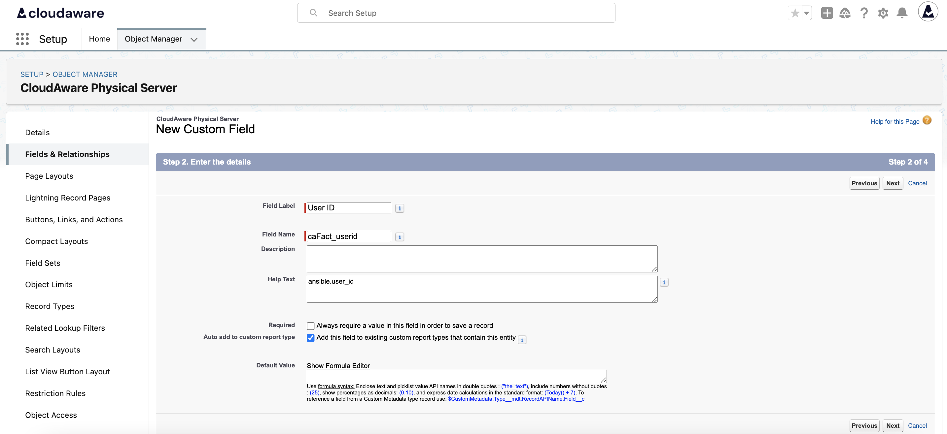
Task: Check 'Always require a value' for Required
Action: (311, 326)
